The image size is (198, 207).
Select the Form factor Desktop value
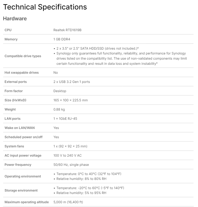pyautogui.click(x=60, y=91)
